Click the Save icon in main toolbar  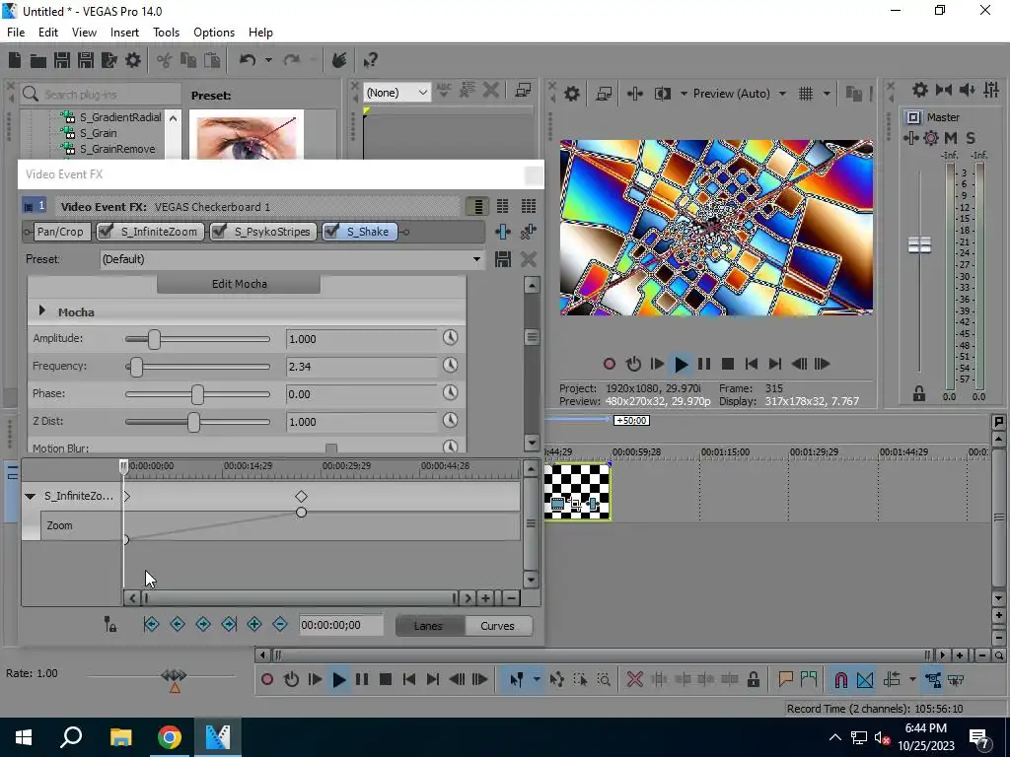pyautogui.click(x=62, y=60)
